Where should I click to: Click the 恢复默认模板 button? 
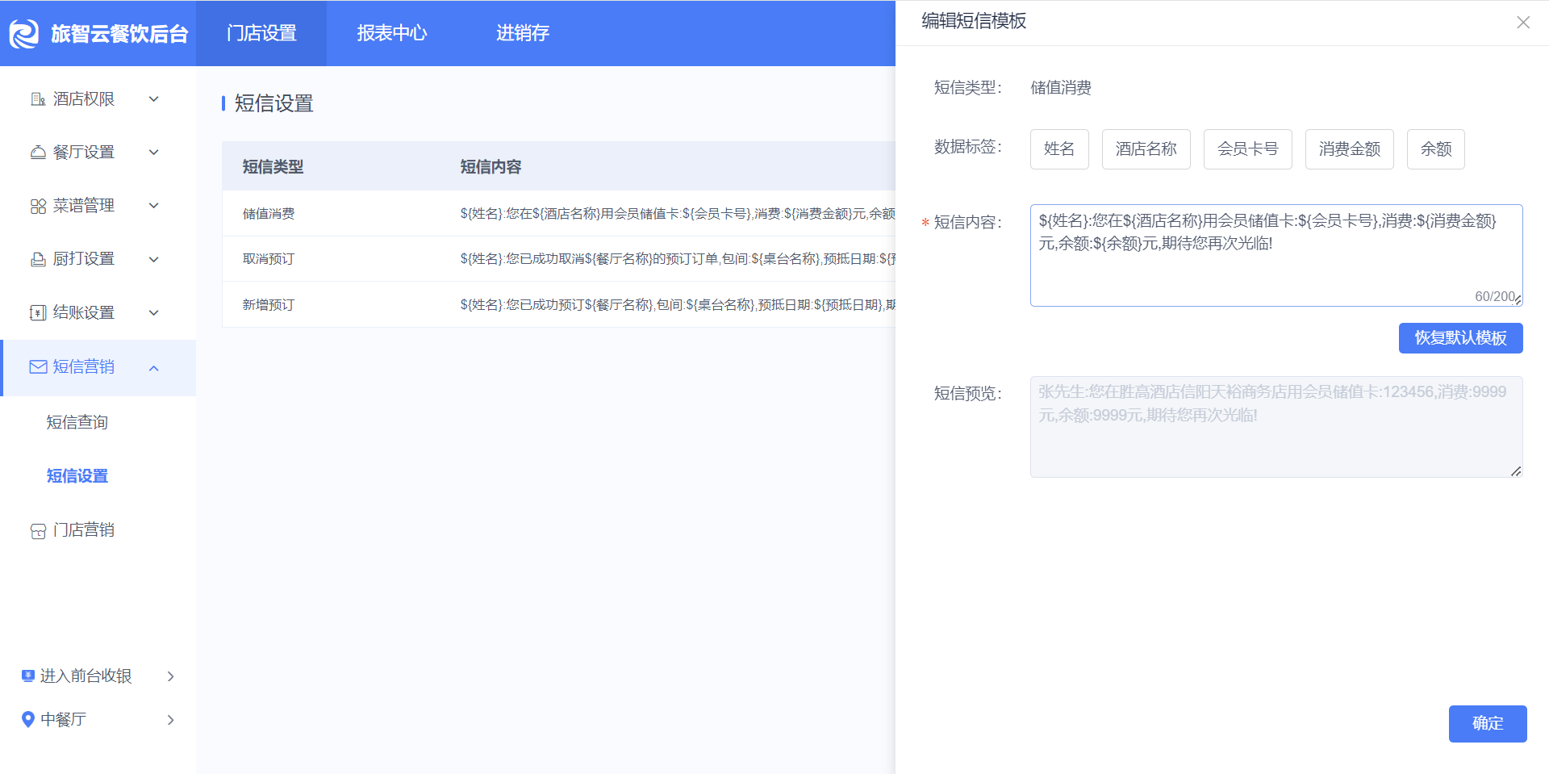coord(1461,338)
